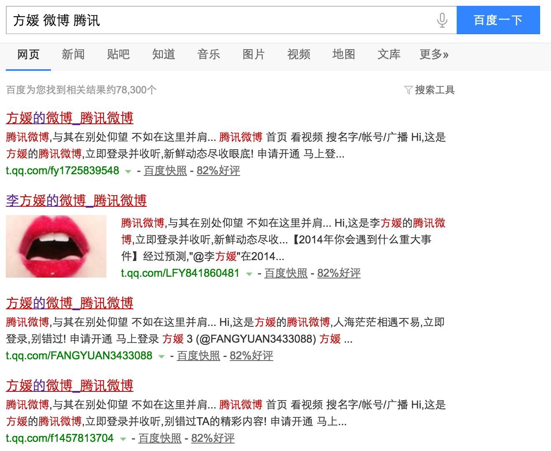Switch to the 图片 tab
Image resolution: width=551 pixels, height=451 pixels.
click(x=253, y=54)
